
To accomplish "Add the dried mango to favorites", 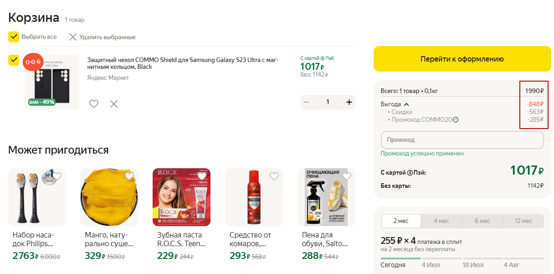I will [x=129, y=176].
